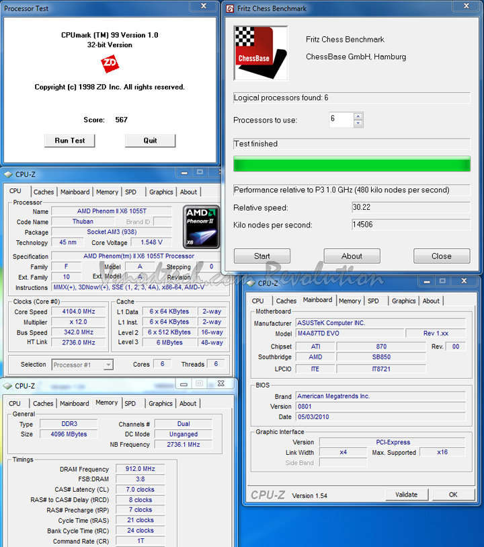
Task: Click the green benchmark progress bar
Action: point(352,164)
